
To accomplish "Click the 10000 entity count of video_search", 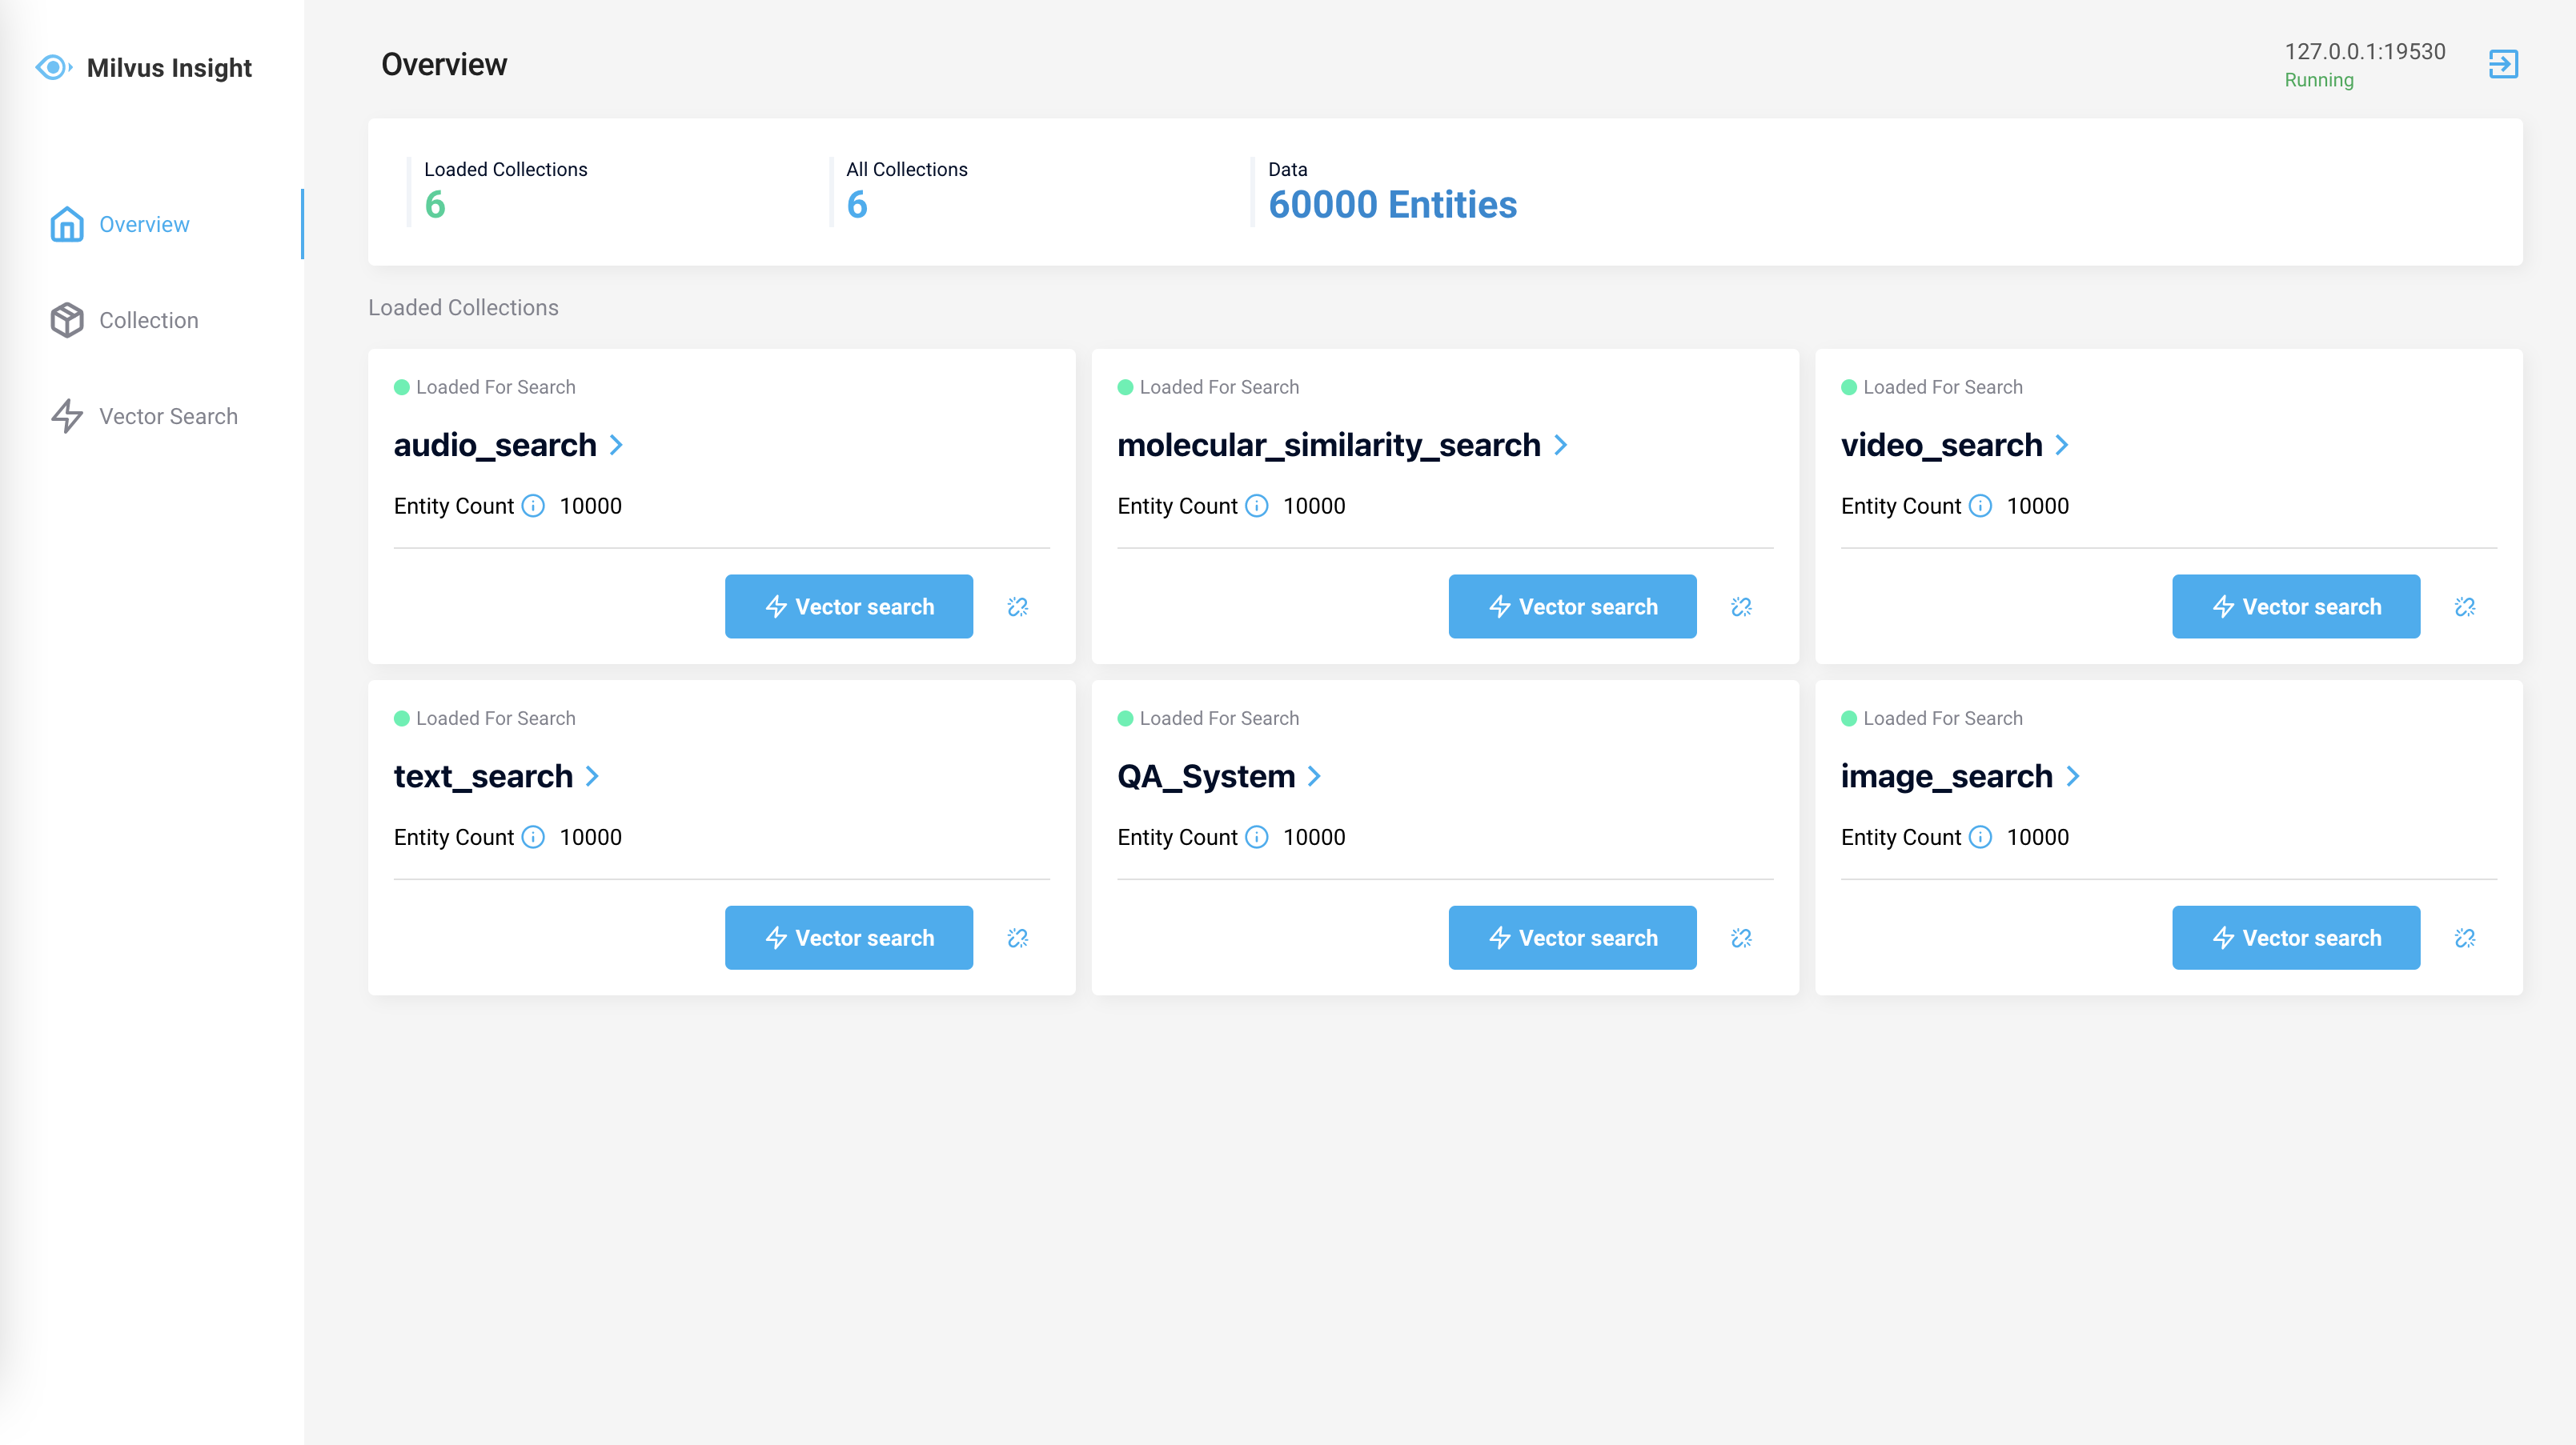I will pos(2038,506).
